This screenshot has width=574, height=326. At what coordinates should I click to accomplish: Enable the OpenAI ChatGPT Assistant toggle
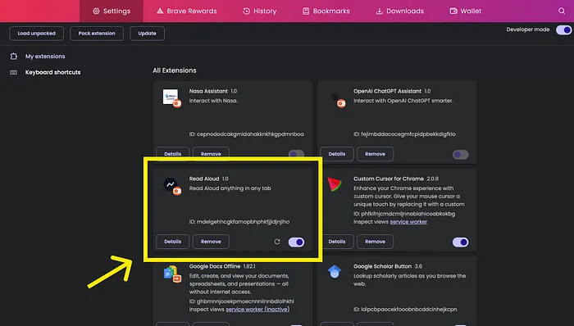click(x=461, y=155)
